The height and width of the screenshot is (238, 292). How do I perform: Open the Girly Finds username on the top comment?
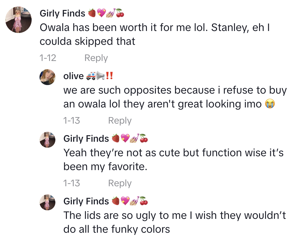pyautogui.click(x=62, y=14)
